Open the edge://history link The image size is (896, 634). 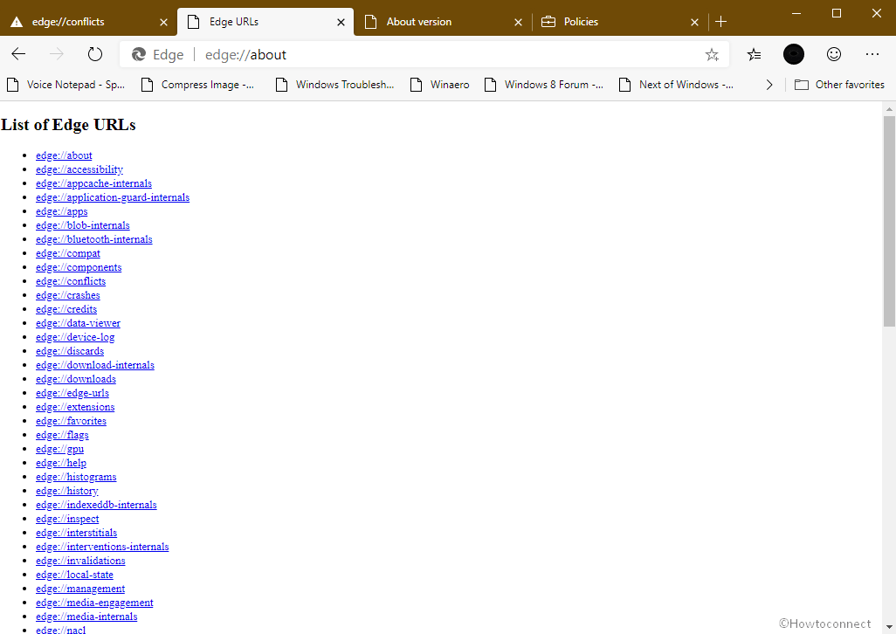coord(67,491)
